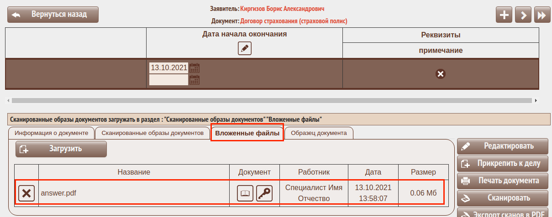Delete answer.pdf using the X button
Image resolution: width=552 pixels, height=217 pixels.
tap(26, 193)
